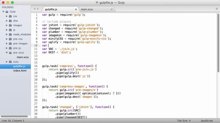Select gulpfile.js in the sidebar

[15, 66]
